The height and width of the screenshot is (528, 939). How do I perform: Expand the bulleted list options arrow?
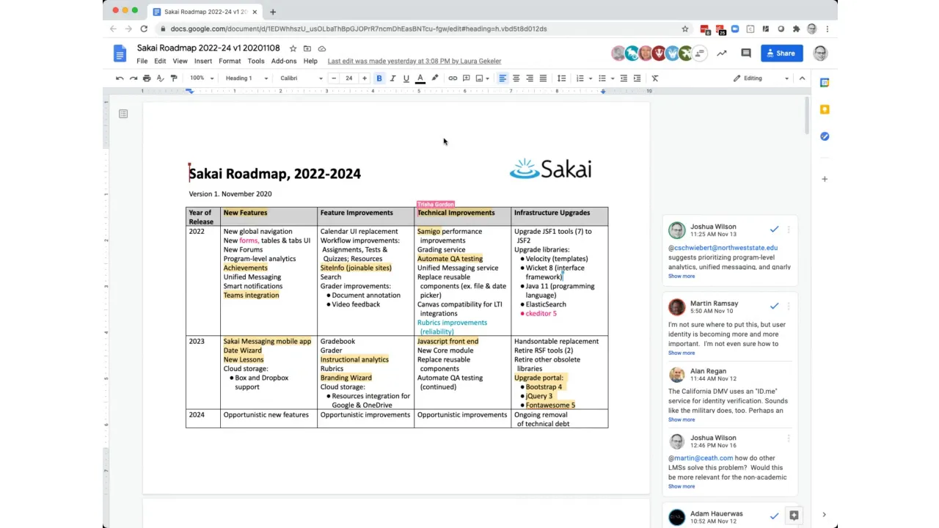[611, 78]
